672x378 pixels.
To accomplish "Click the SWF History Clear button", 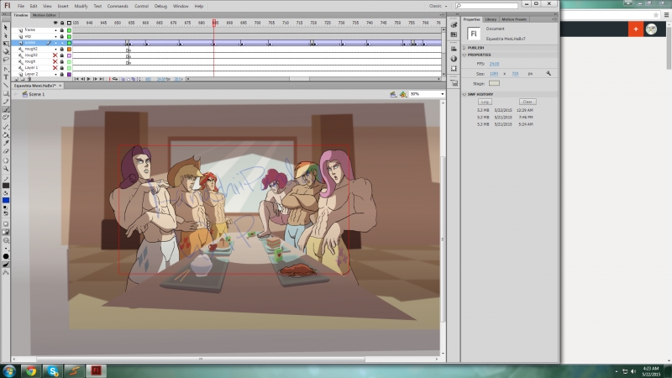I will click(528, 102).
